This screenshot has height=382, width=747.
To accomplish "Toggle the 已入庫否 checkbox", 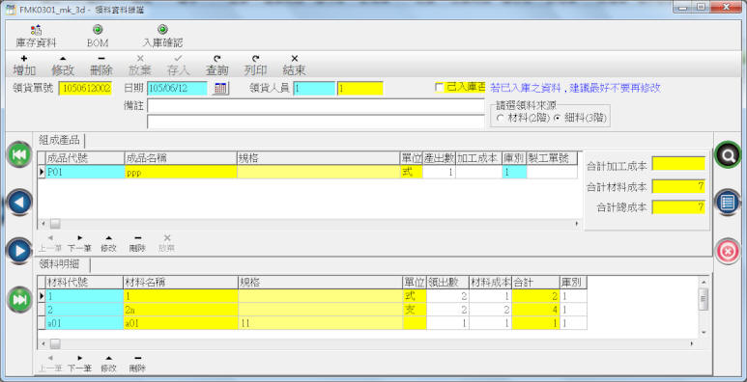I will (x=439, y=88).
